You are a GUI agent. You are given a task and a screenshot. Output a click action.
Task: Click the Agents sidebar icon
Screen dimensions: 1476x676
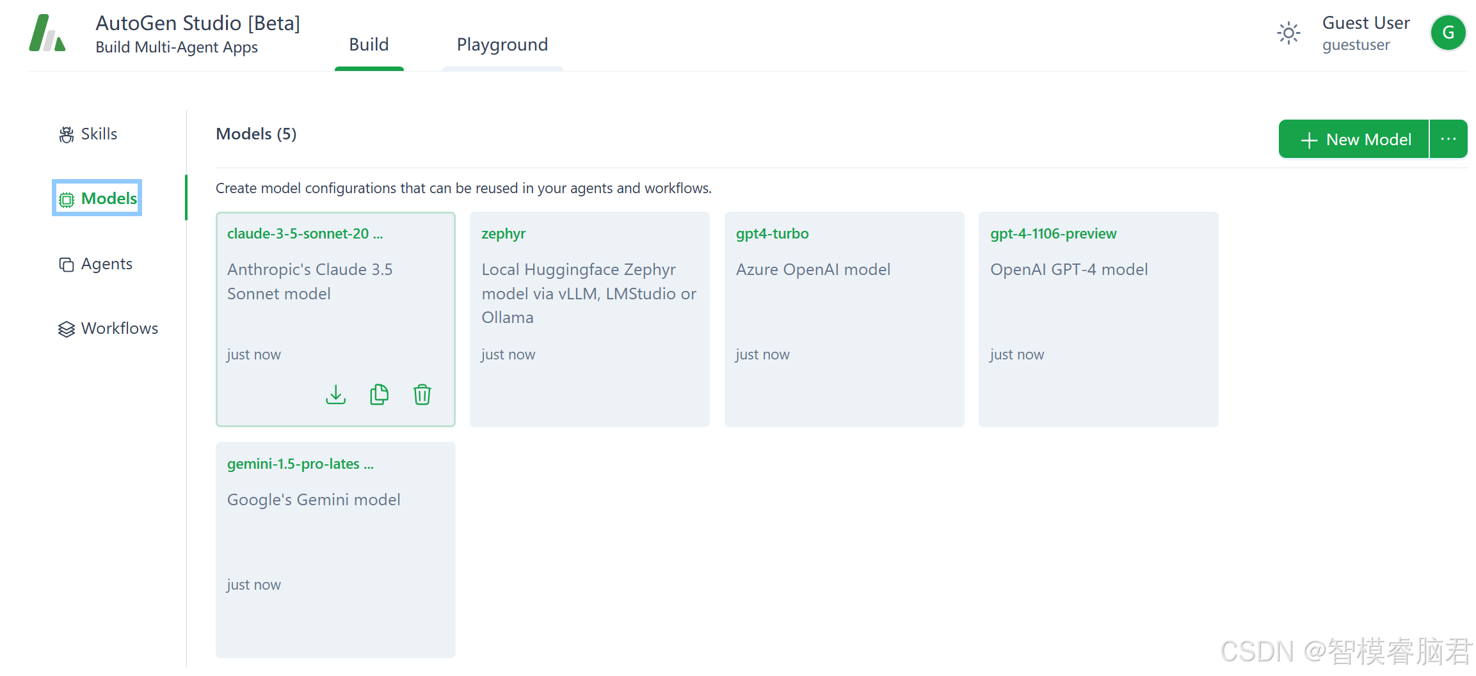click(67, 264)
